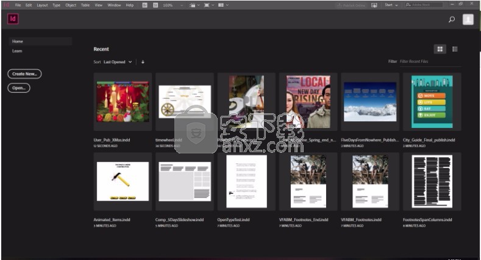Open the Edit menu
The image size is (481, 260).
tap(29, 5)
